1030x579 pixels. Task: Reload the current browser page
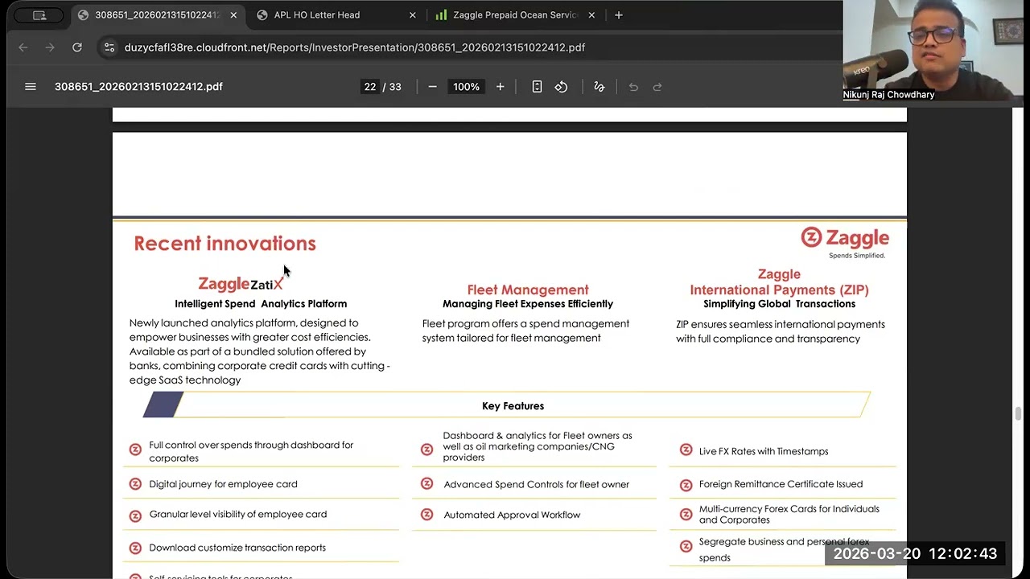click(x=77, y=47)
